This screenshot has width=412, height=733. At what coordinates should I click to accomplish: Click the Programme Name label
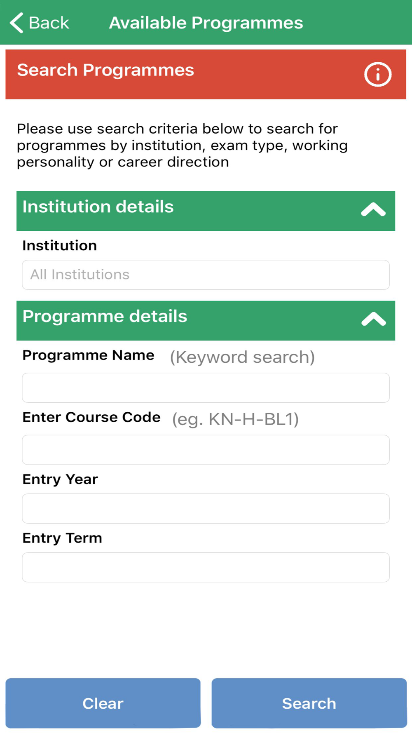(89, 355)
